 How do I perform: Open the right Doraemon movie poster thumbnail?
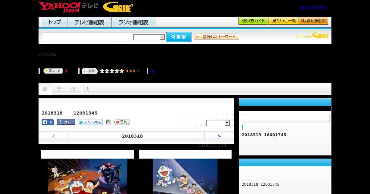click(185, 176)
